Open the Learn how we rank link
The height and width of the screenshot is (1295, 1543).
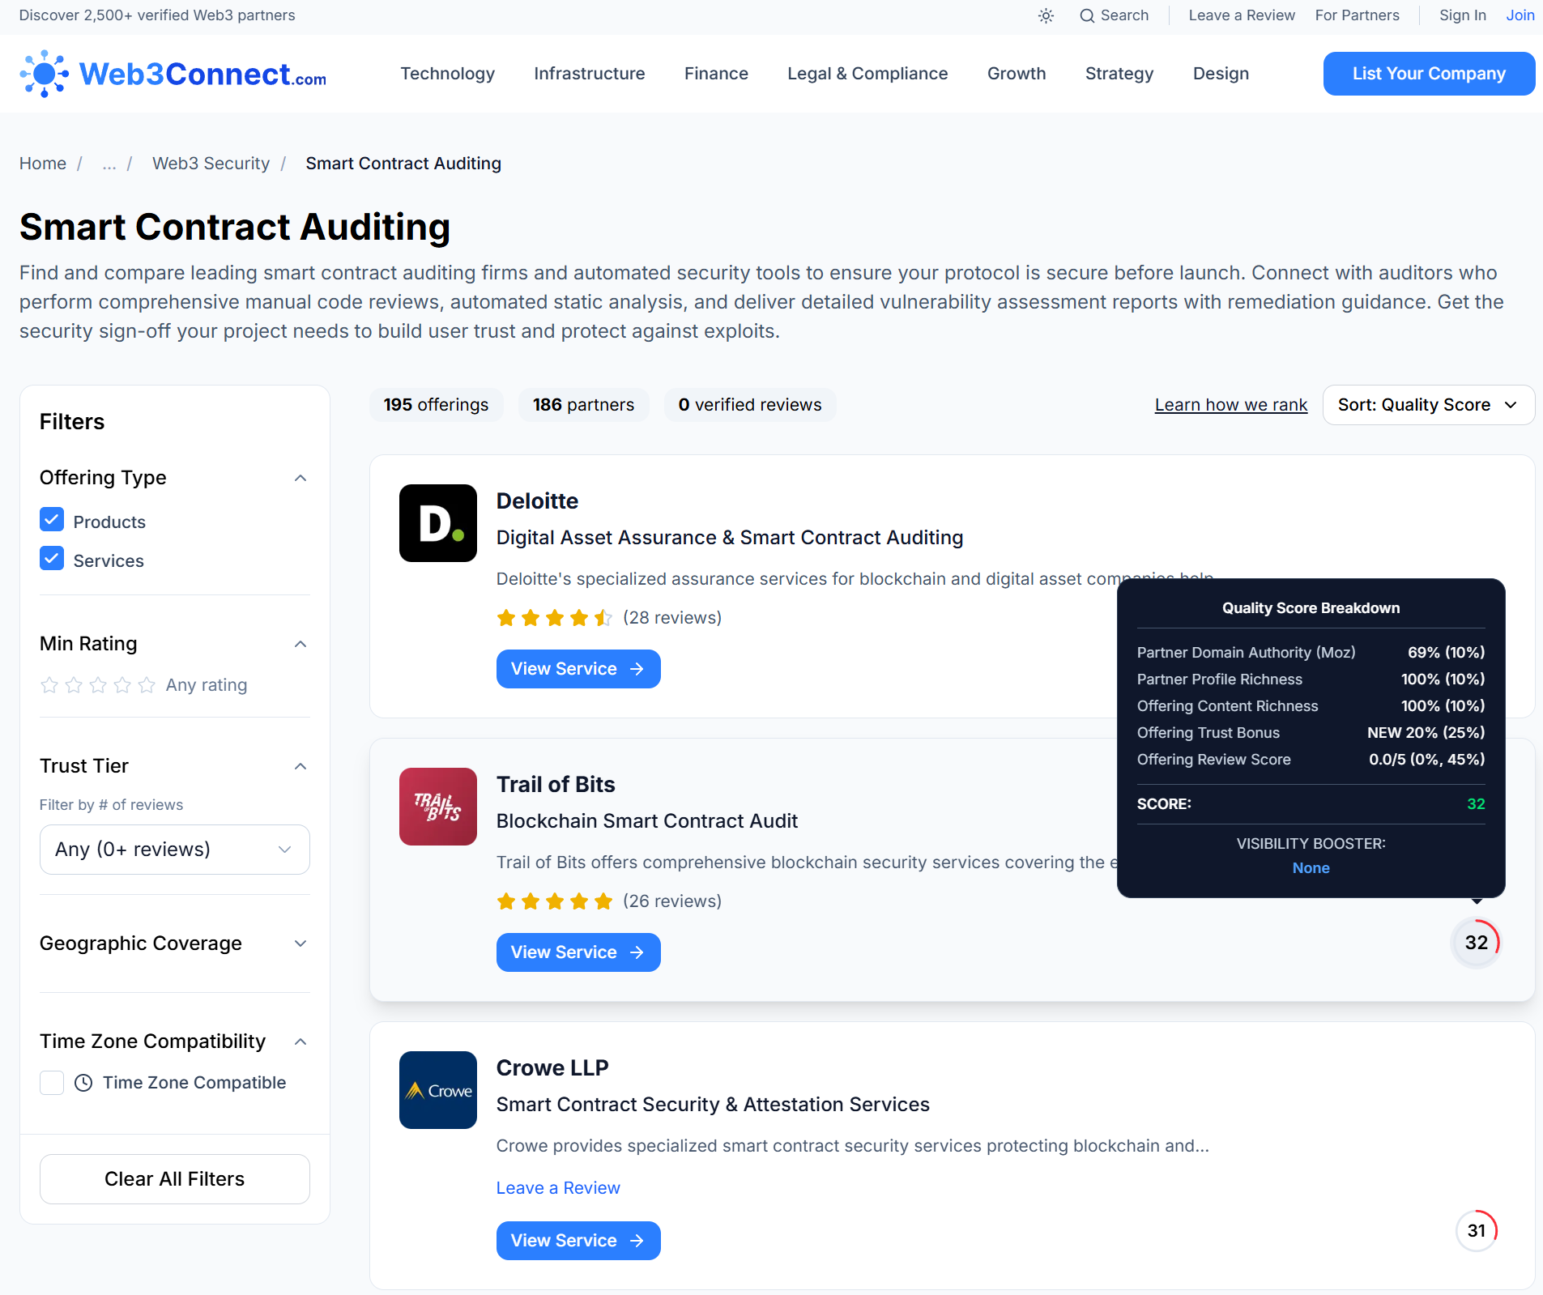coord(1230,404)
